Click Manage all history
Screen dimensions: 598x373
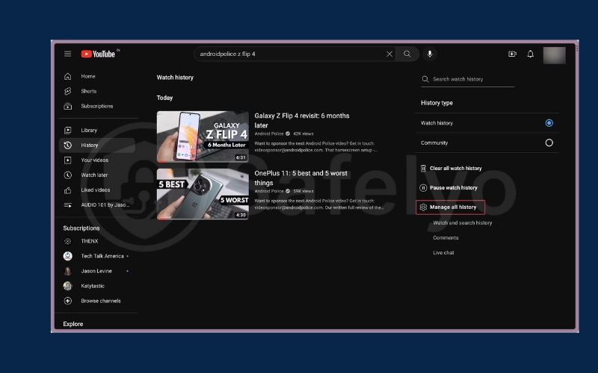click(x=453, y=207)
